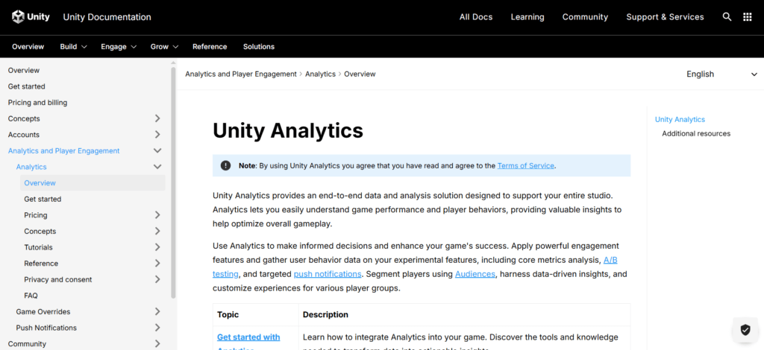Collapse the Analytics tree section
This screenshot has width=764, height=350.
tap(157, 167)
